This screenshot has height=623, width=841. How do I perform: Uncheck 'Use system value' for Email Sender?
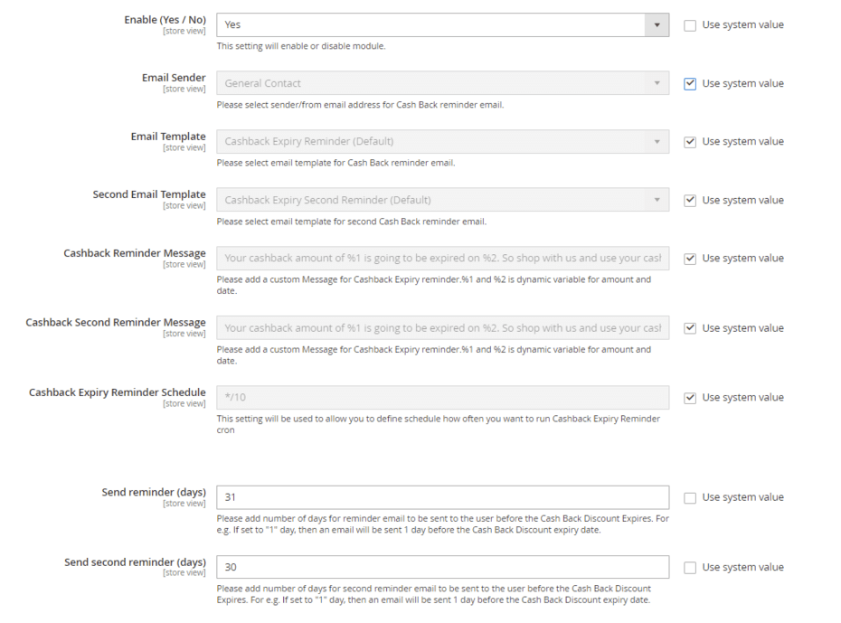click(690, 83)
